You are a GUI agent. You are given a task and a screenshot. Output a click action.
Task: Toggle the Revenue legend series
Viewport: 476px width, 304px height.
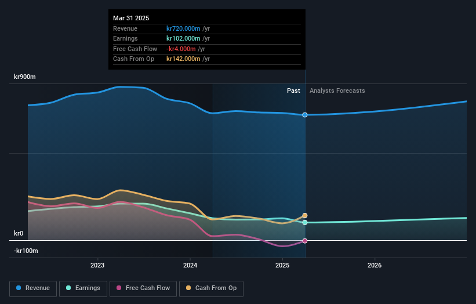[x=33, y=288]
